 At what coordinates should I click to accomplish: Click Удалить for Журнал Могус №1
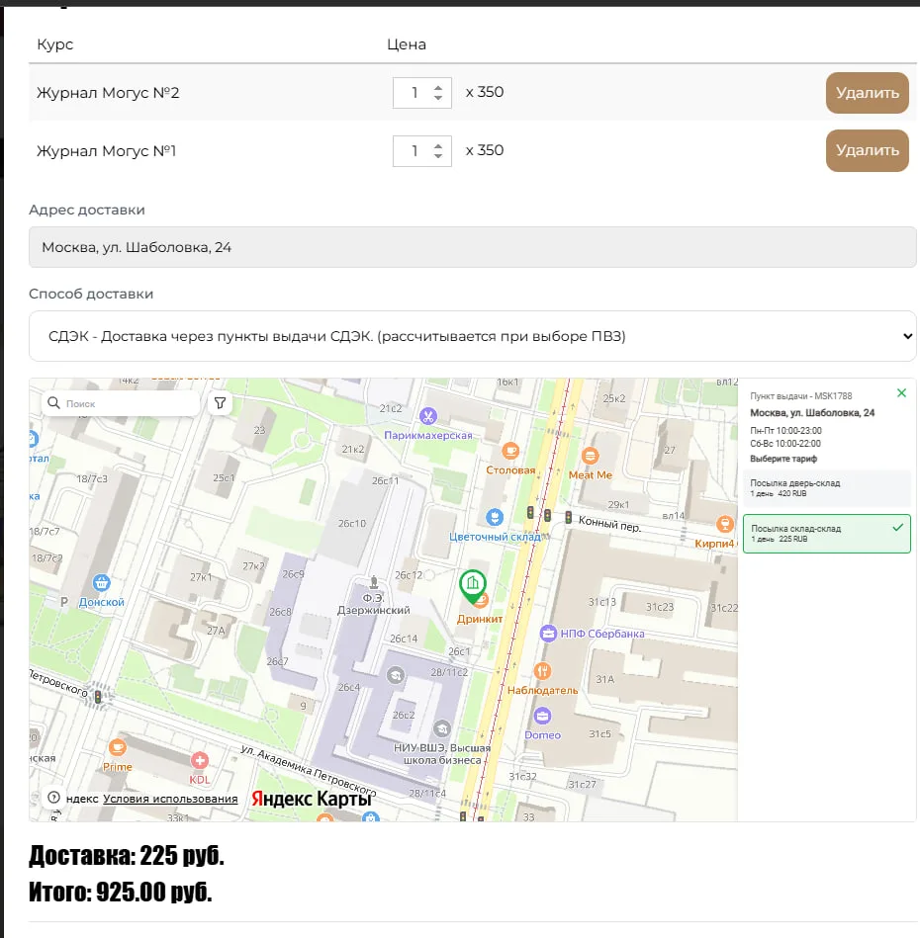[868, 150]
